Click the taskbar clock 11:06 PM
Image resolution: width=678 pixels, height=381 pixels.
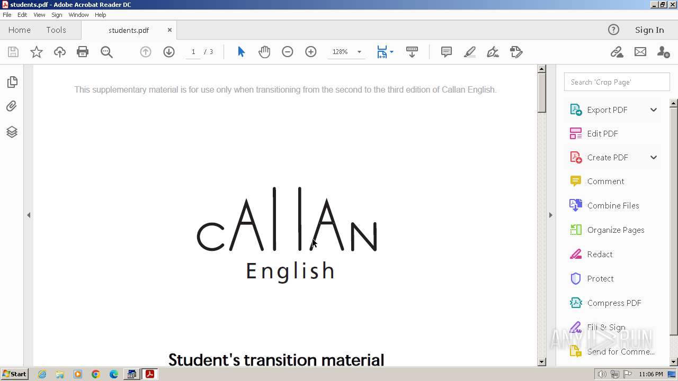tap(651, 374)
